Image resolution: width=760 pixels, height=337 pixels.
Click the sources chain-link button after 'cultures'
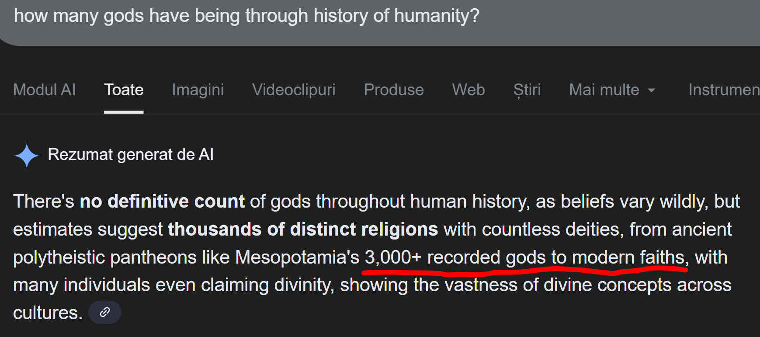tap(104, 312)
